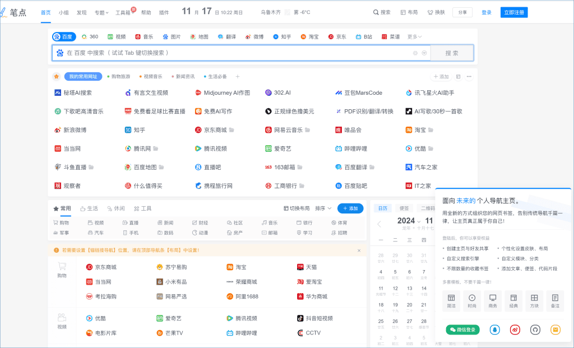
Task: Click the 搜索 button beside search box
Action: tap(452, 53)
